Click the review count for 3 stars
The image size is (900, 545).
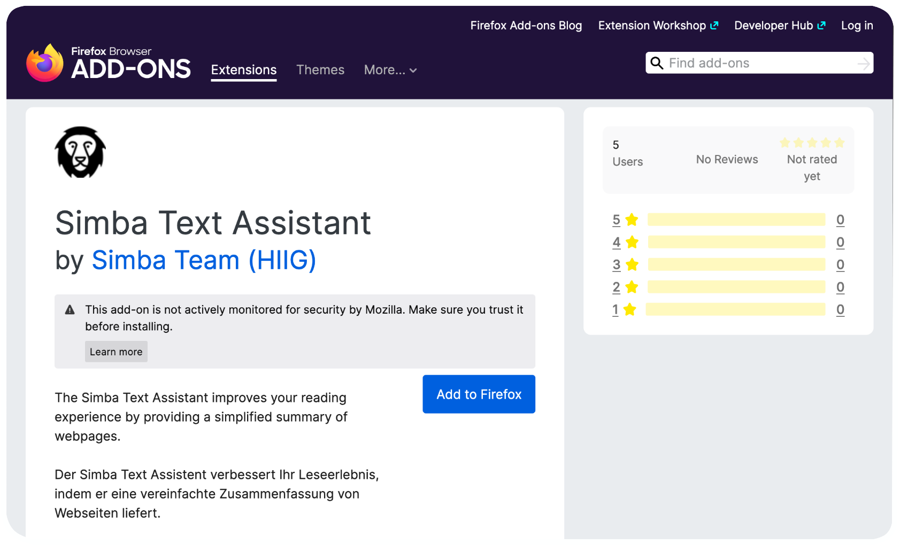click(x=840, y=264)
